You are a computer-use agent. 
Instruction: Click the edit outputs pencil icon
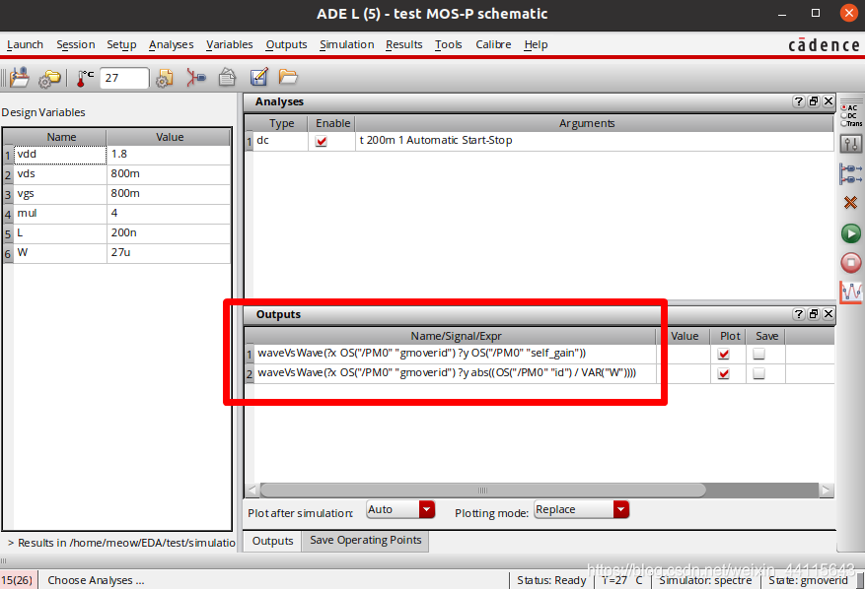pyautogui.click(x=259, y=77)
